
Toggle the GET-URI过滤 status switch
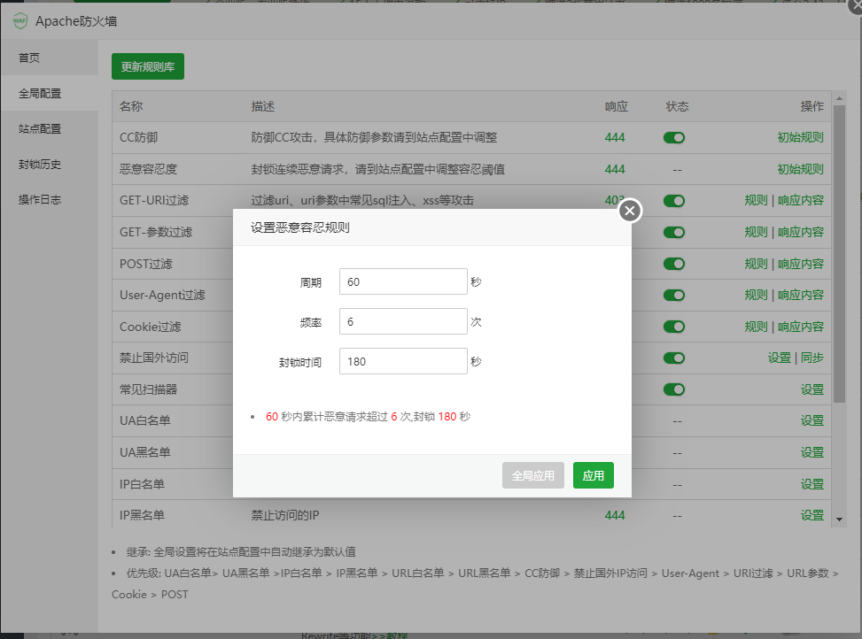click(674, 201)
